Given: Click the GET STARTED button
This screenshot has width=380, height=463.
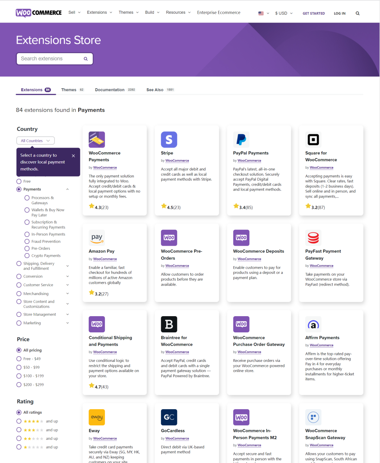Looking at the screenshot, I should click(313, 13).
